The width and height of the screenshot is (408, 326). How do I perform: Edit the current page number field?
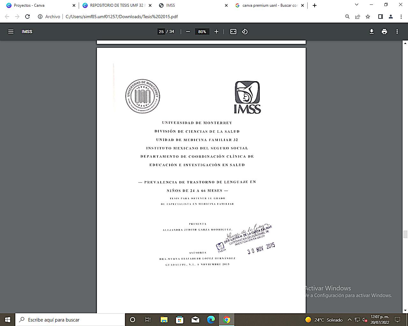point(161,32)
